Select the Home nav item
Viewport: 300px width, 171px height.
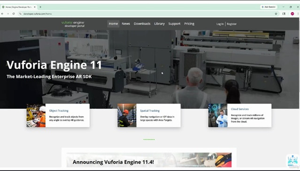tap(113, 24)
